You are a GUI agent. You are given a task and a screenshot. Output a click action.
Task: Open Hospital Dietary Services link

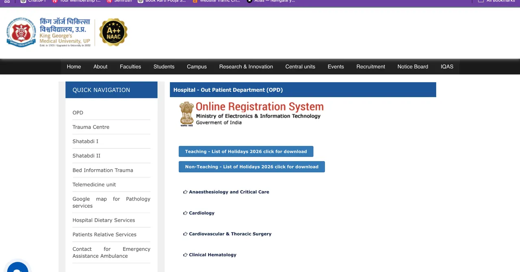pyautogui.click(x=104, y=220)
